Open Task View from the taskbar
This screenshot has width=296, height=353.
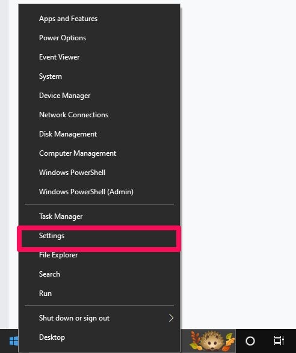pyautogui.click(x=279, y=340)
